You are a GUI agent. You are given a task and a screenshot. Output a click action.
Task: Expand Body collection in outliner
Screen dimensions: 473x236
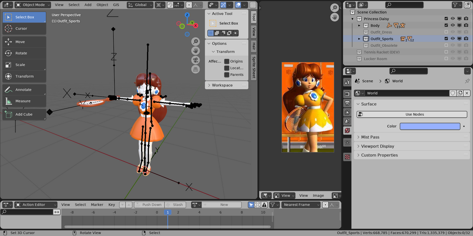point(359,26)
